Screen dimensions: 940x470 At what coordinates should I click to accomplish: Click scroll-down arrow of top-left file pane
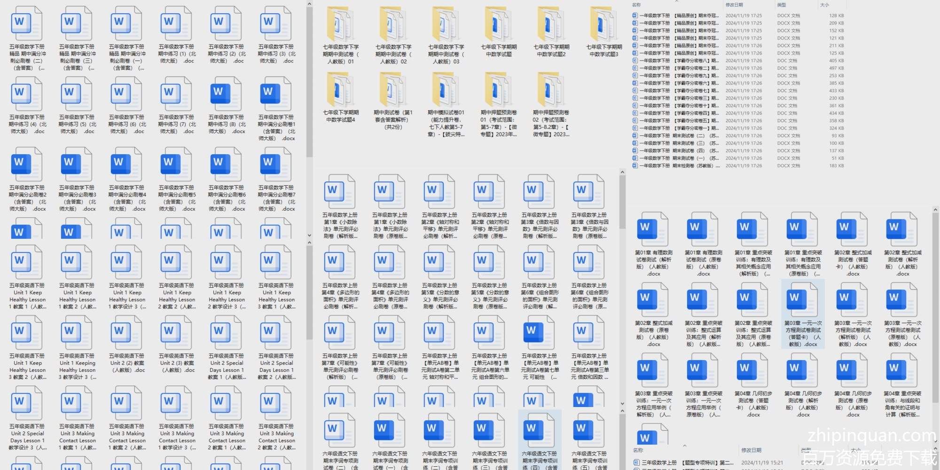coord(309,235)
